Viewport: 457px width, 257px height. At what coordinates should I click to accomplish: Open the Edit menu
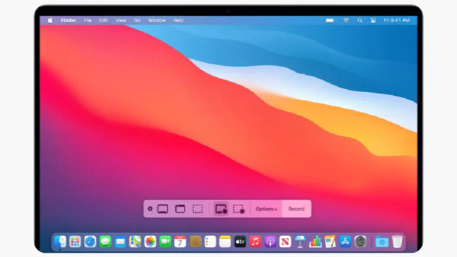(104, 20)
